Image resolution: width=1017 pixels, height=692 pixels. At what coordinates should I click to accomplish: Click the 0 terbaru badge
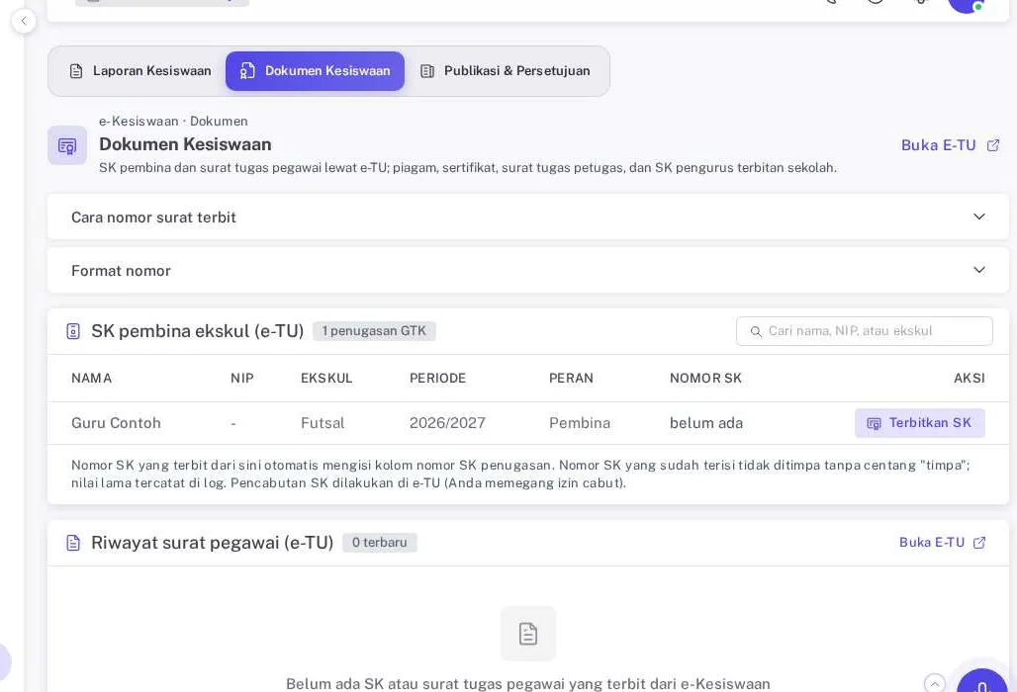[x=380, y=543]
